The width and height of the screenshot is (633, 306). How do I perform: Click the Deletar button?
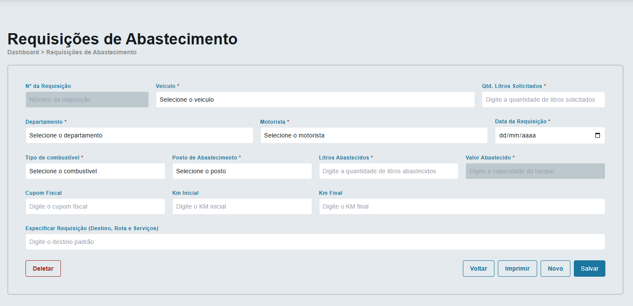point(43,269)
